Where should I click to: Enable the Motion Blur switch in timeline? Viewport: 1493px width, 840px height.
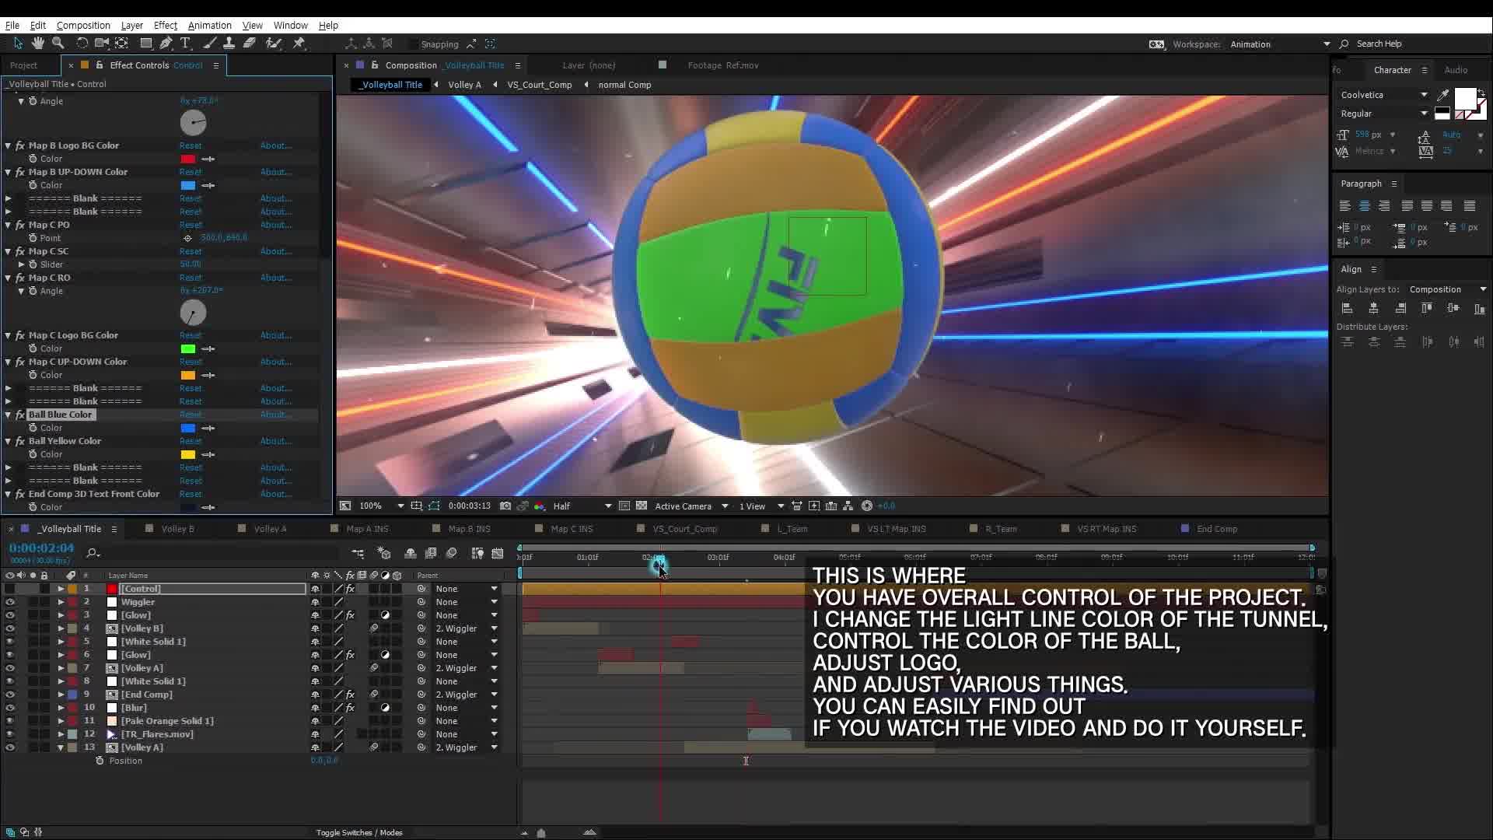pos(452,553)
